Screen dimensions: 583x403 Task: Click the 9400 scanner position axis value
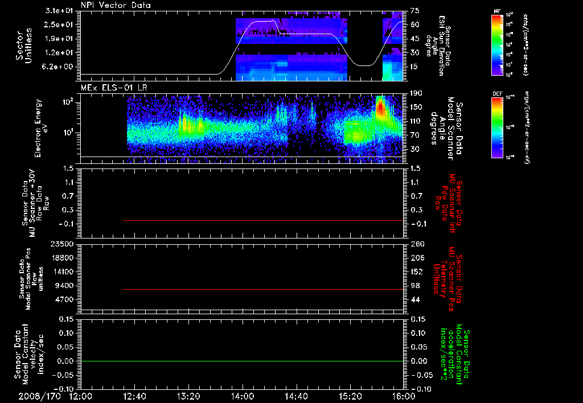(64, 286)
